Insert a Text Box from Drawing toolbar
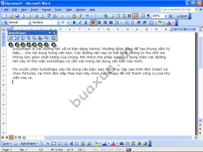The width and height of the screenshot is (203, 152). click(x=65, y=143)
